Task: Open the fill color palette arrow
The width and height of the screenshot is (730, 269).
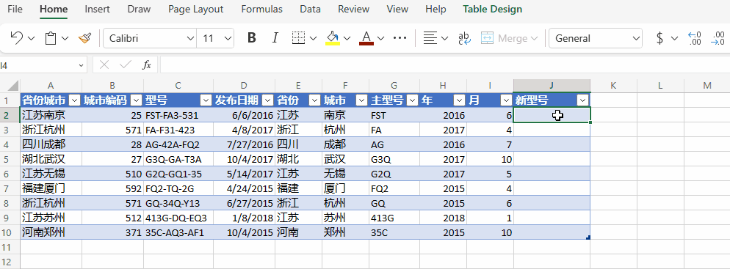Action: [x=347, y=39]
